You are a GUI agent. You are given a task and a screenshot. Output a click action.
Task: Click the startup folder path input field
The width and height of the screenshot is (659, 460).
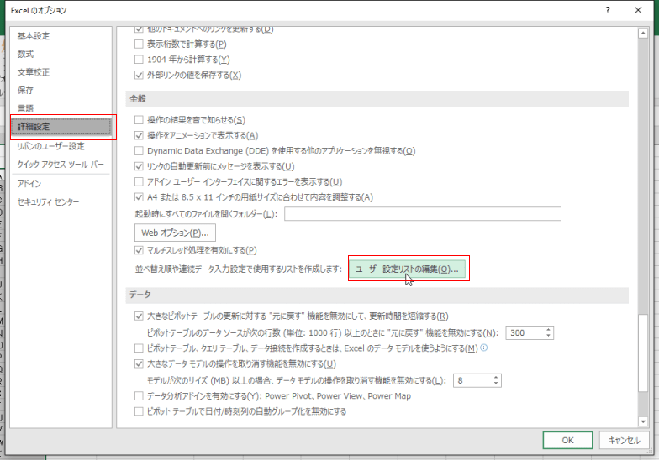[423, 213]
